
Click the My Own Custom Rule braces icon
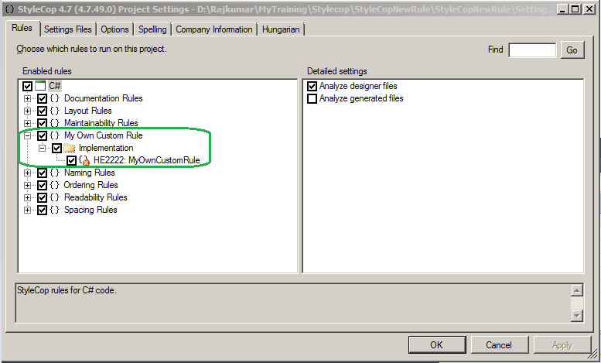click(55, 135)
